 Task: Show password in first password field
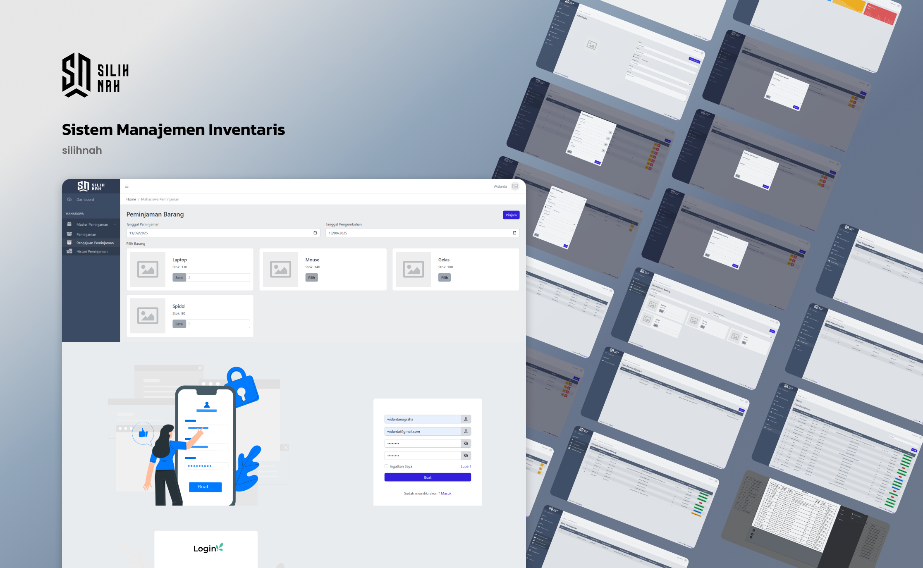click(x=466, y=443)
